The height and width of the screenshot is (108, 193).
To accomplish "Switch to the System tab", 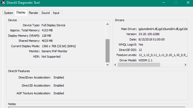I will click(x=9, y=13).
